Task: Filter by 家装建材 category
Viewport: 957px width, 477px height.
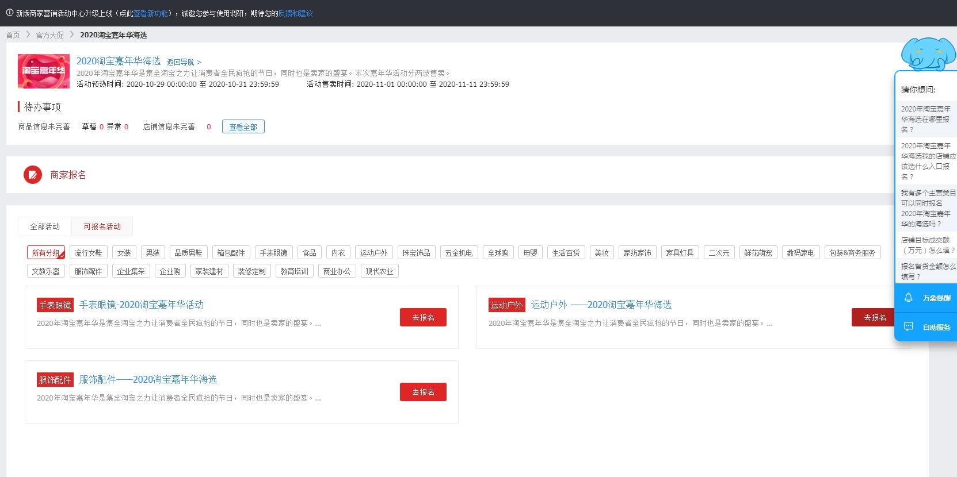Action: (x=209, y=271)
